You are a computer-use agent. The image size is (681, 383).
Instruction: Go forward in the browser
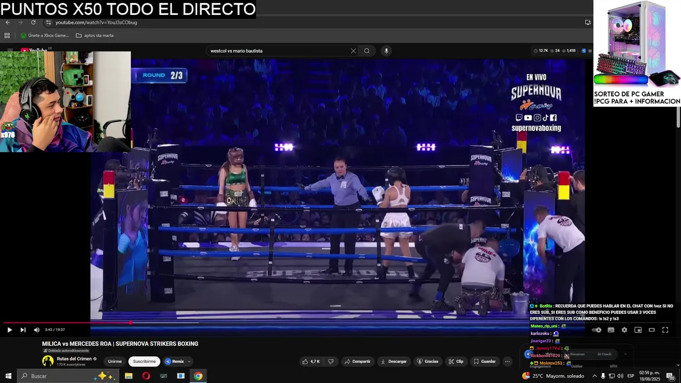pyautogui.click(x=20, y=22)
